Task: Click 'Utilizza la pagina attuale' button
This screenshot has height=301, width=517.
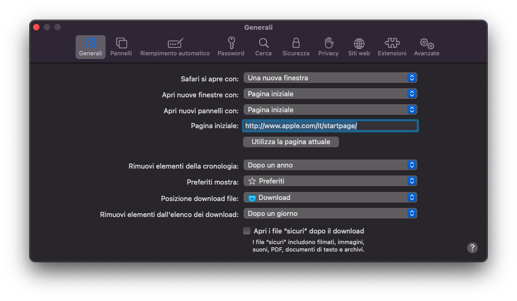Action: (291, 142)
